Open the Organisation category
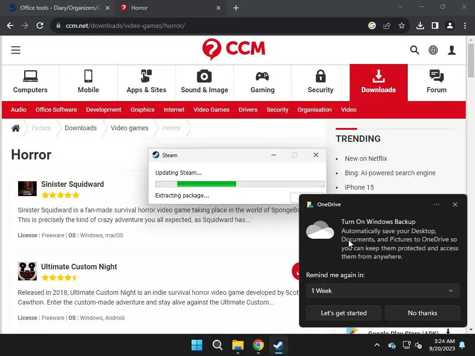This screenshot has height=356, width=475. (x=315, y=109)
